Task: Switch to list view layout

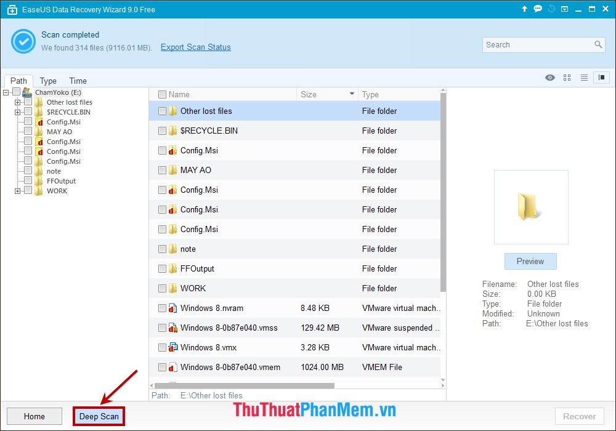Action: tap(583, 78)
